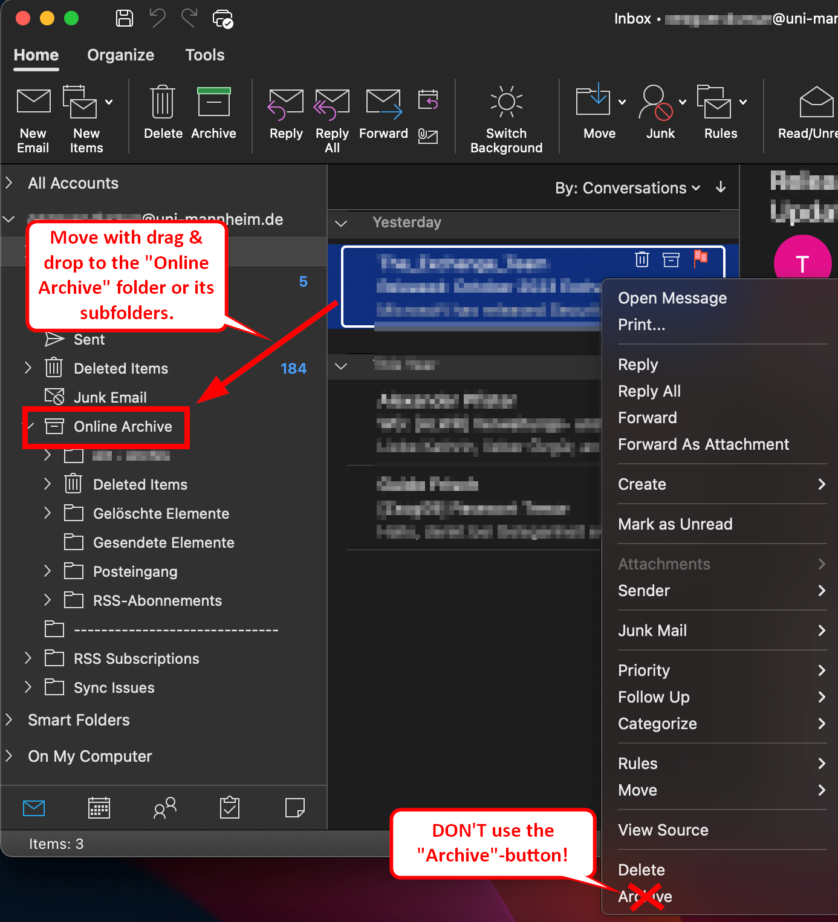This screenshot has width=838, height=922.
Task: Click the Archive box icon in the ribbon
Action: tap(214, 102)
